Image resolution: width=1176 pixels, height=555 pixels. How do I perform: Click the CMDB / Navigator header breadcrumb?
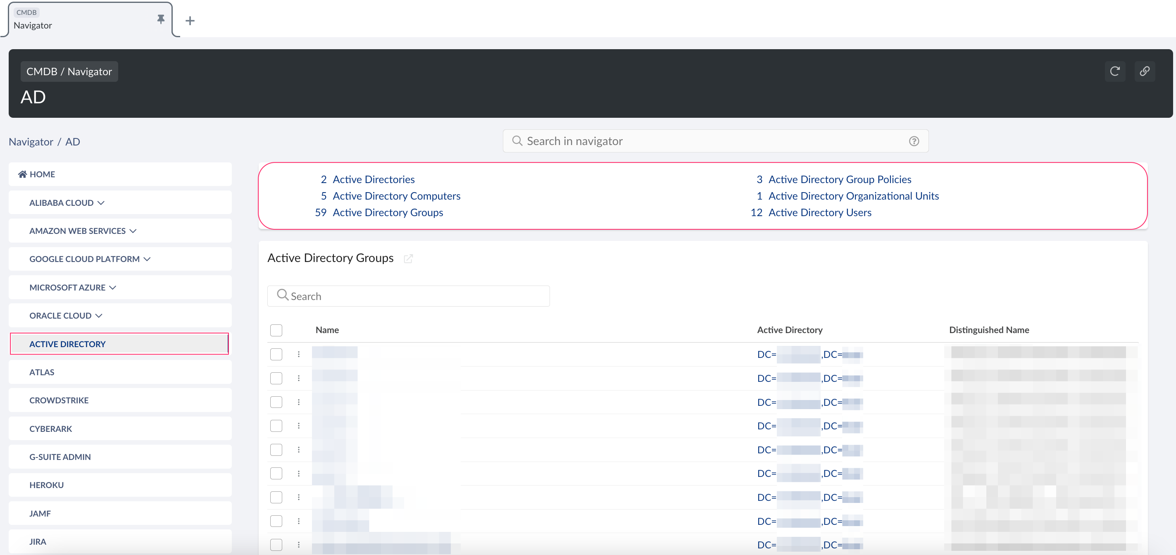tap(69, 71)
